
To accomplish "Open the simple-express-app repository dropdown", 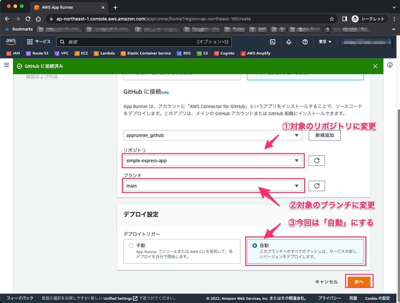I will [x=213, y=160].
